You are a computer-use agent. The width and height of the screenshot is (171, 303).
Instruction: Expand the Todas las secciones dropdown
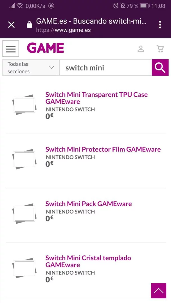coord(31,67)
